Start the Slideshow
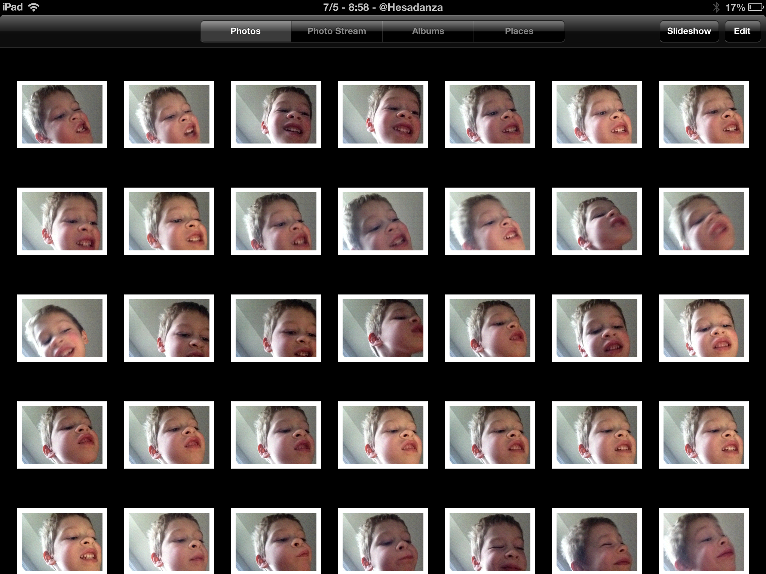This screenshot has width=766, height=574. click(x=689, y=31)
